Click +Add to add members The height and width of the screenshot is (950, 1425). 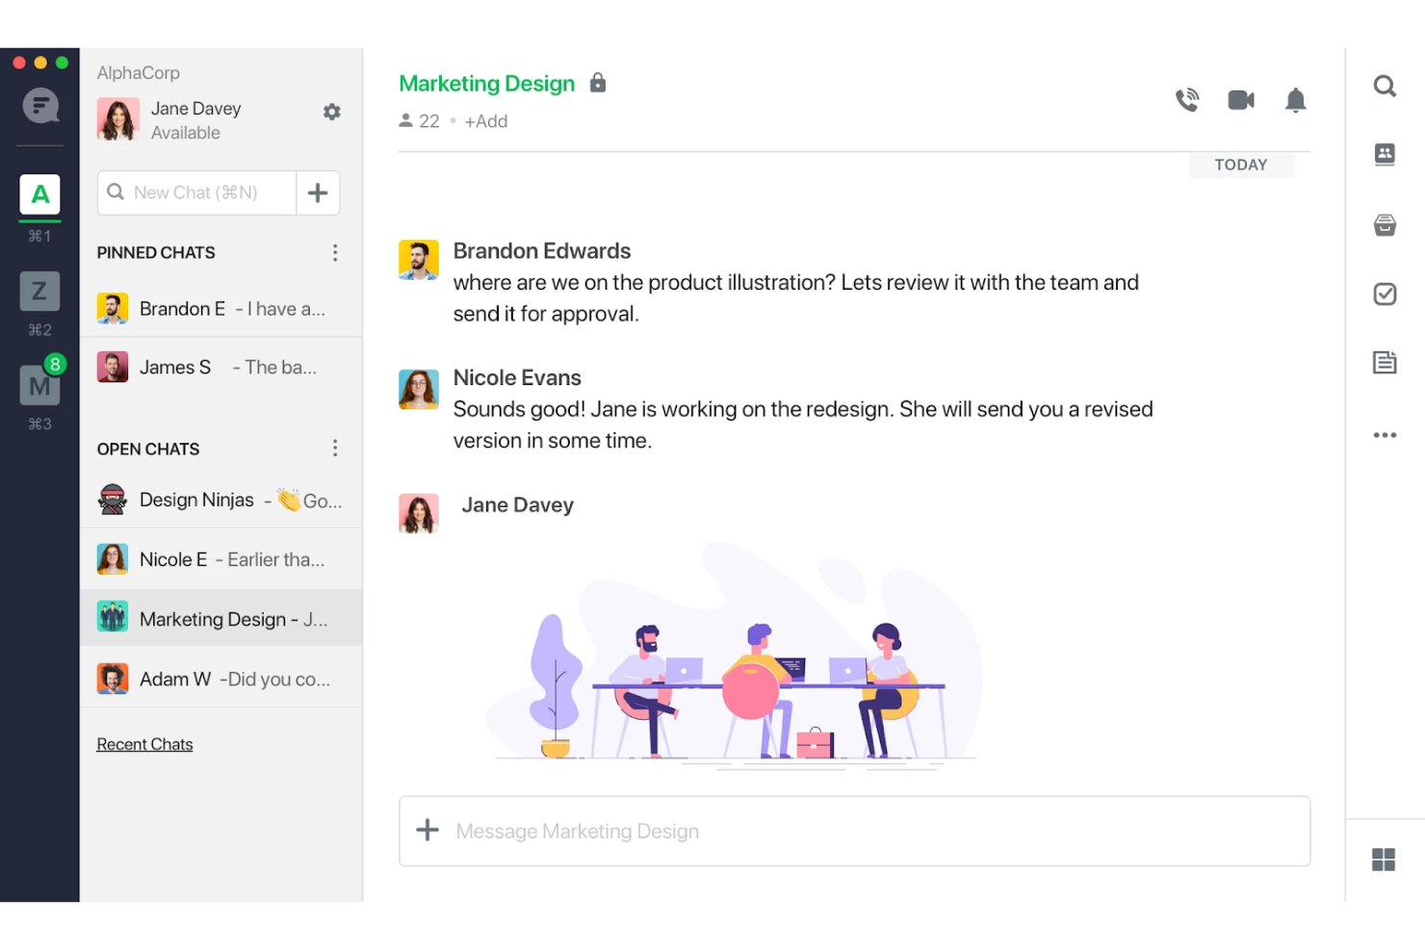pos(485,121)
